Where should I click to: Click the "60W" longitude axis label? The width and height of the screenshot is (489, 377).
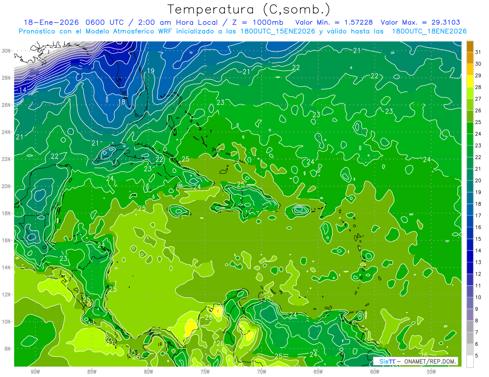tap(375, 372)
